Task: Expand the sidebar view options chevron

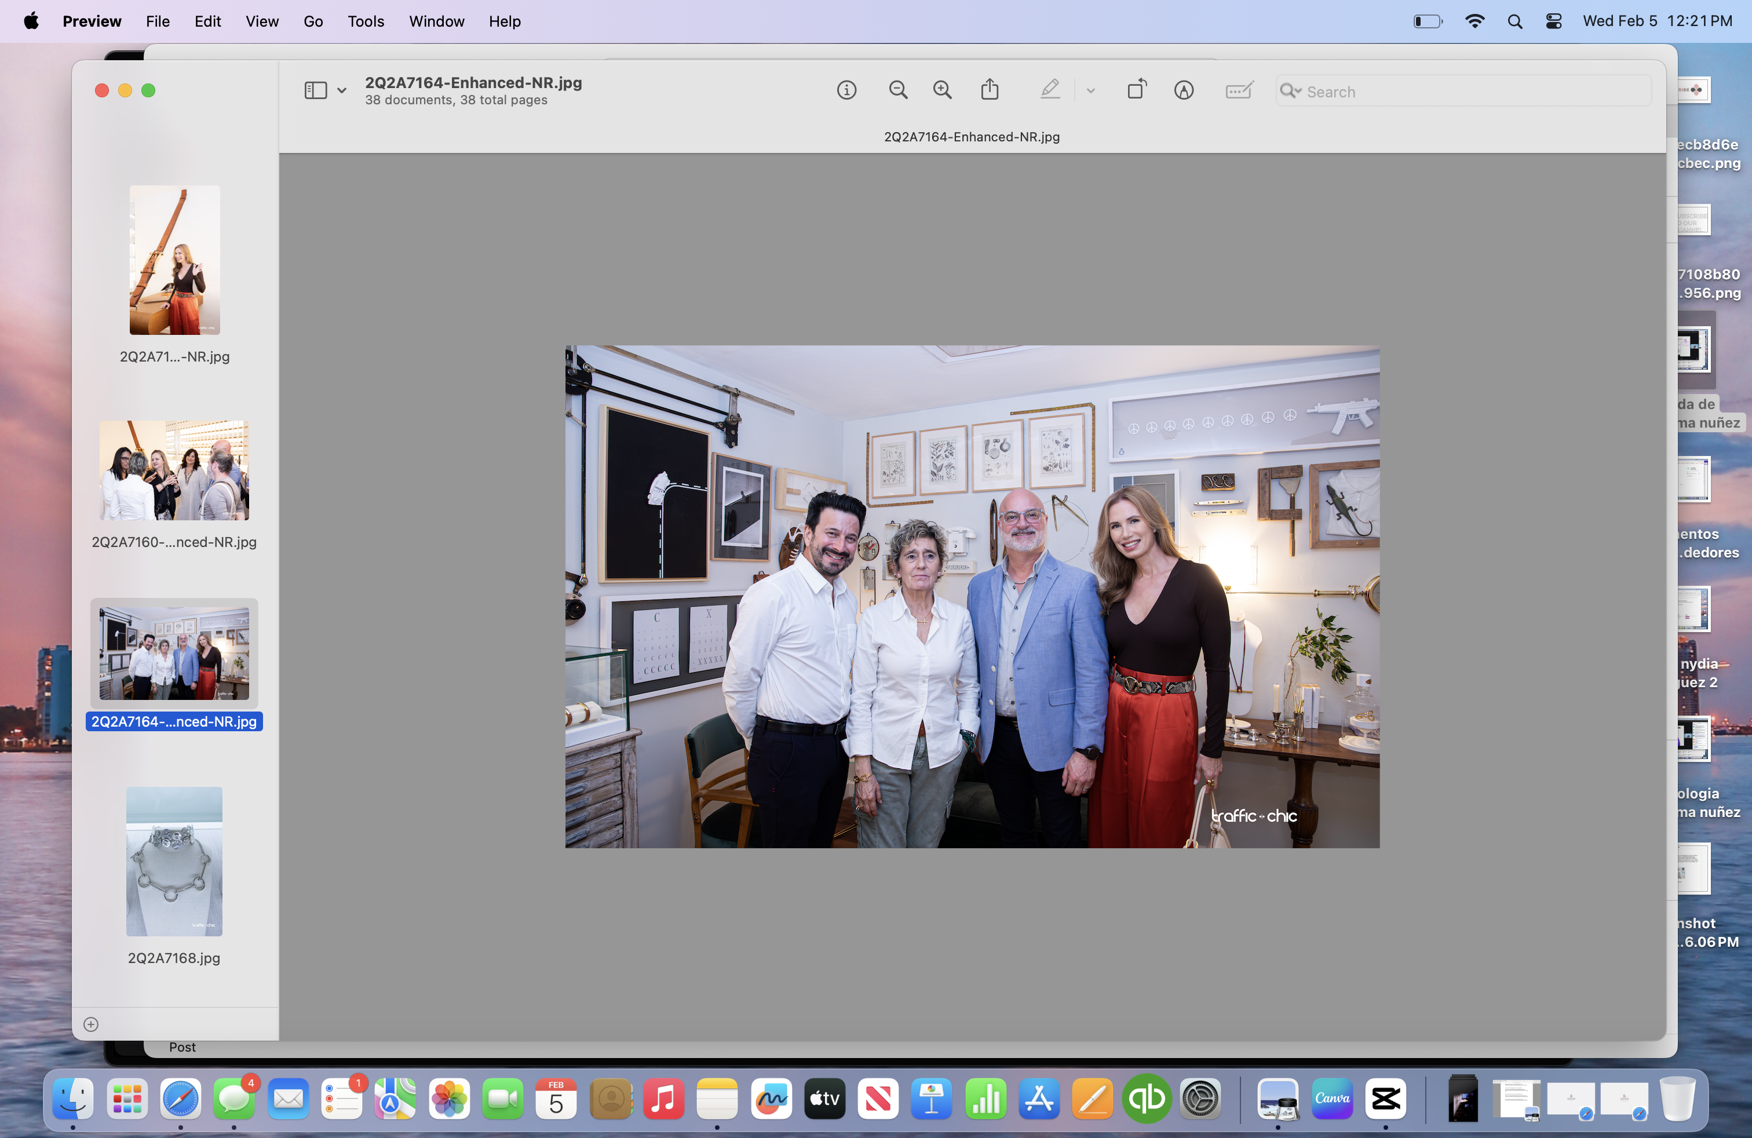Action: (342, 92)
